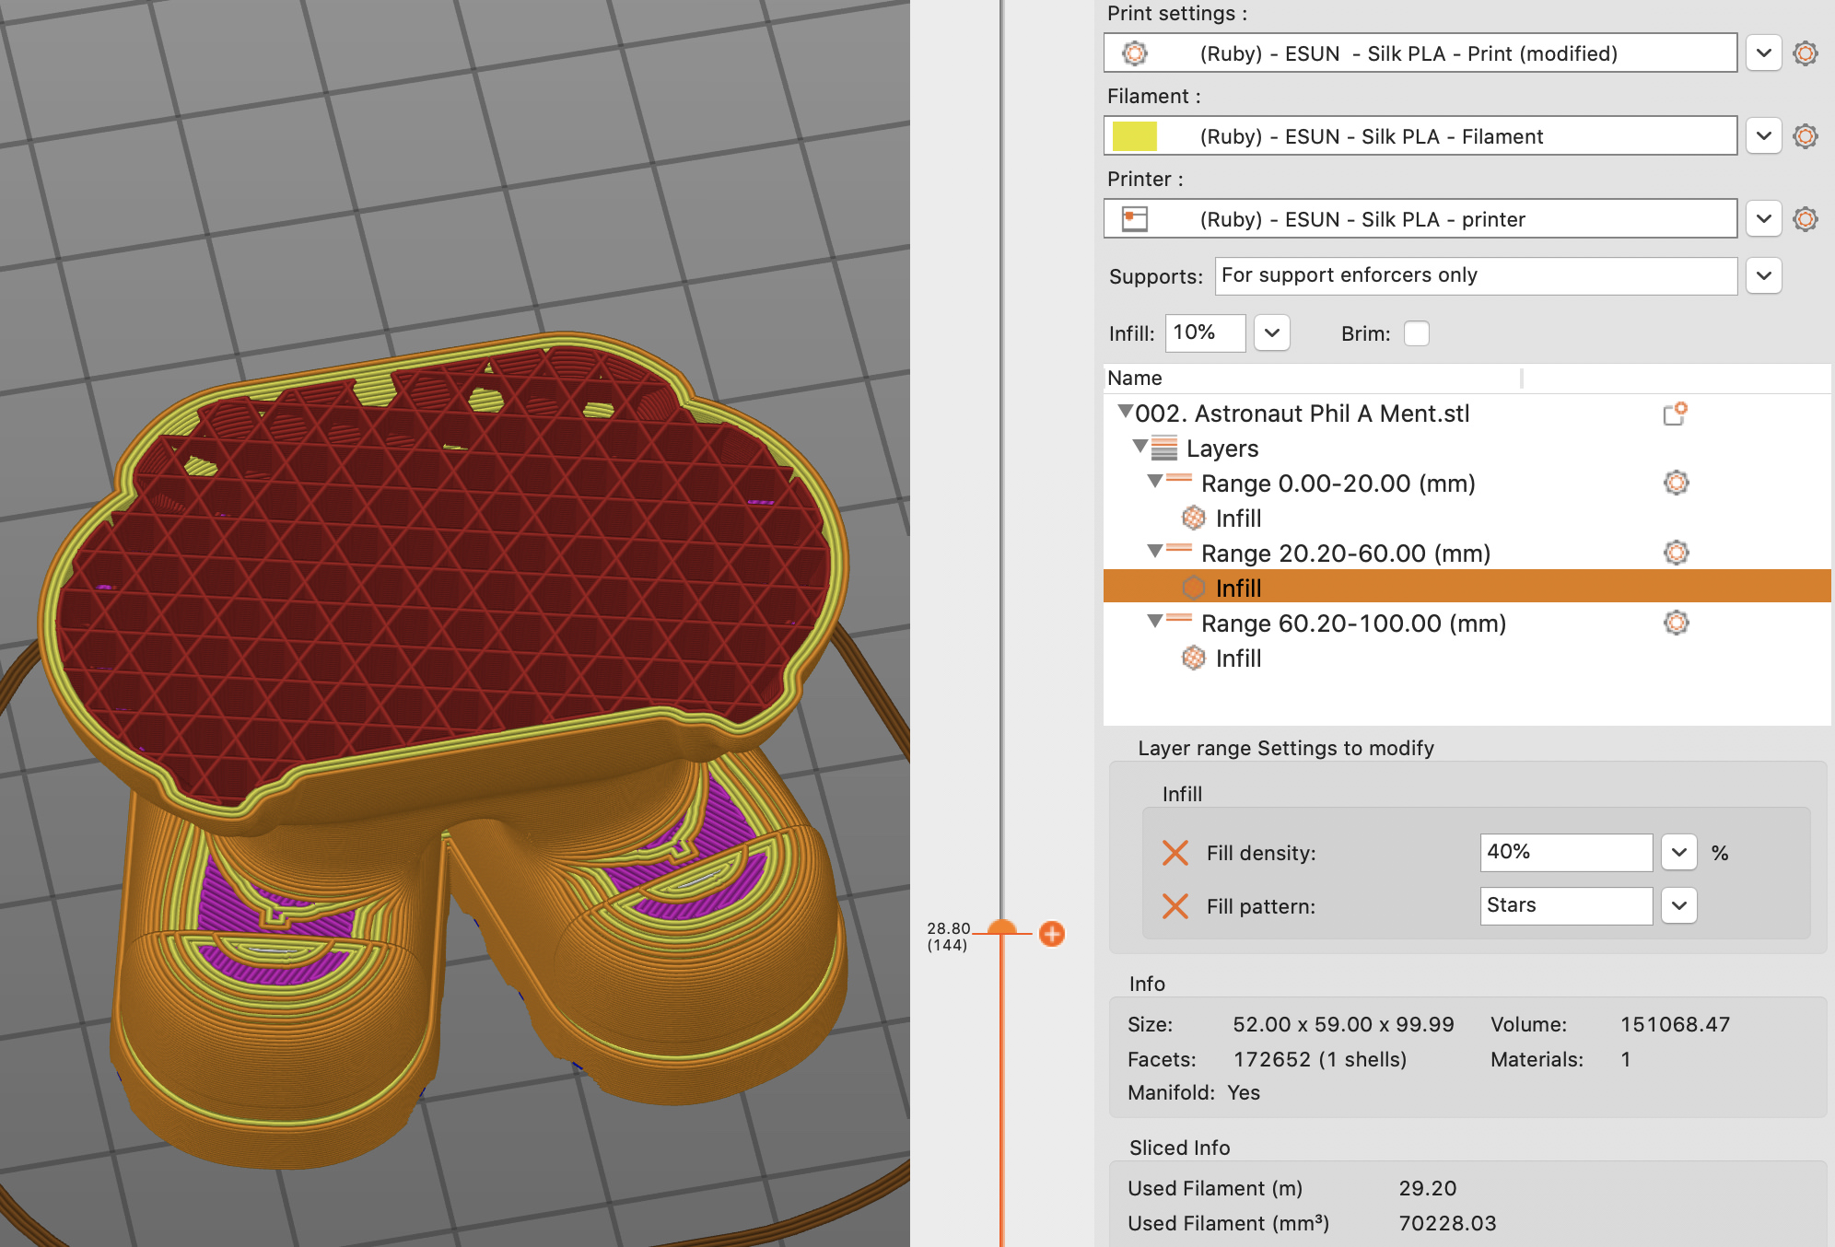Click filament preset settings gear icon
1835x1247 pixels.
click(1805, 136)
